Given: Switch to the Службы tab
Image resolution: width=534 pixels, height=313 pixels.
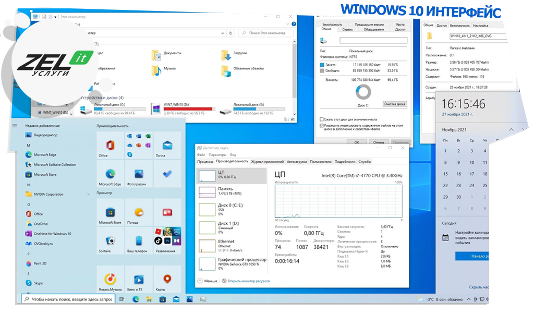Looking at the screenshot, I should (365, 161).
